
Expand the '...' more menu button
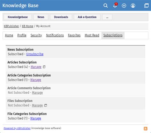pos(107,17)
